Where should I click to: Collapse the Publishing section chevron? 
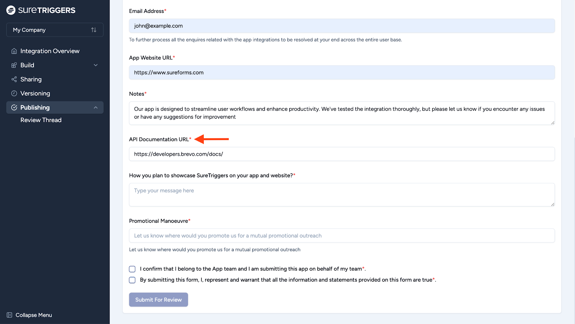pyautogui.click(x=96, y=107)
